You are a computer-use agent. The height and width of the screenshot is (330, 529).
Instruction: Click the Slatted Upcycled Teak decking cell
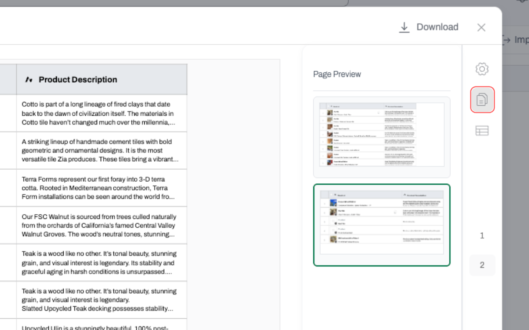(x=102, y=300)
